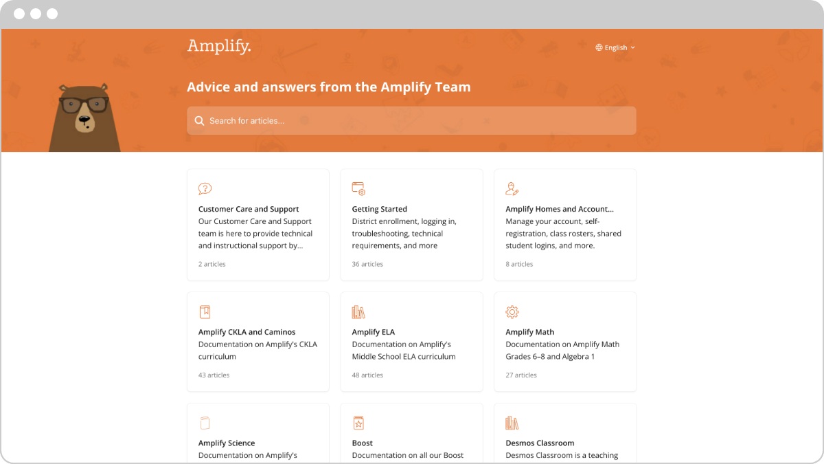Viewport: 824px width, 464px height.
Task: Click the search magnifying glass icon
Action: pos(199,120)
